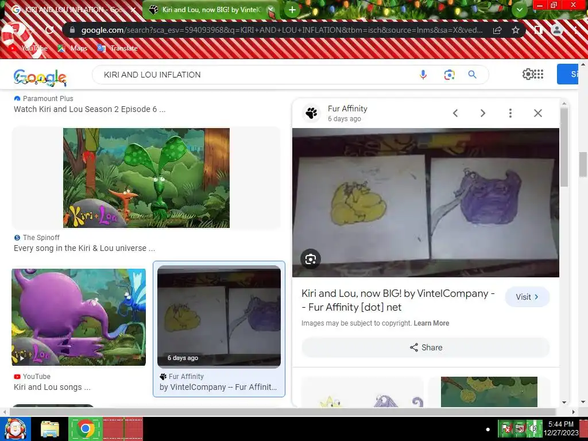Click the blue Sign in button
The width and height of the screenshot is (588, 441).
pyautogui.click(x=568, y=74)
